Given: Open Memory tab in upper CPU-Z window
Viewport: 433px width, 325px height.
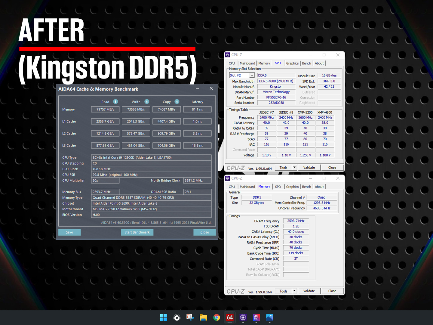Looking at the screenshot, I should pyautogui.click(x=264, y=63).
